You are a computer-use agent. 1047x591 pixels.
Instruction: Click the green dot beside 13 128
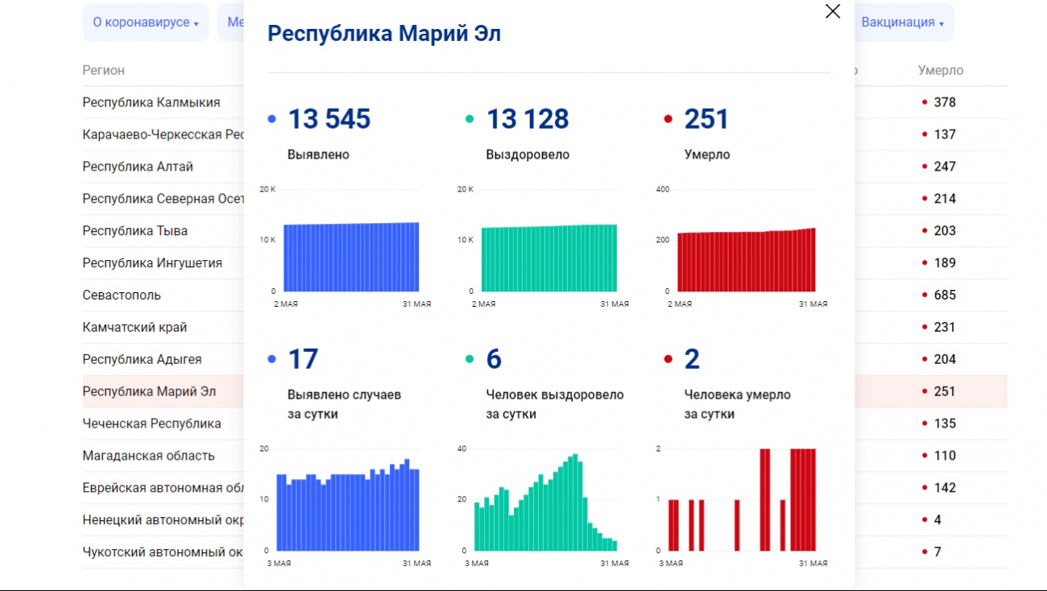click(470, 120)
